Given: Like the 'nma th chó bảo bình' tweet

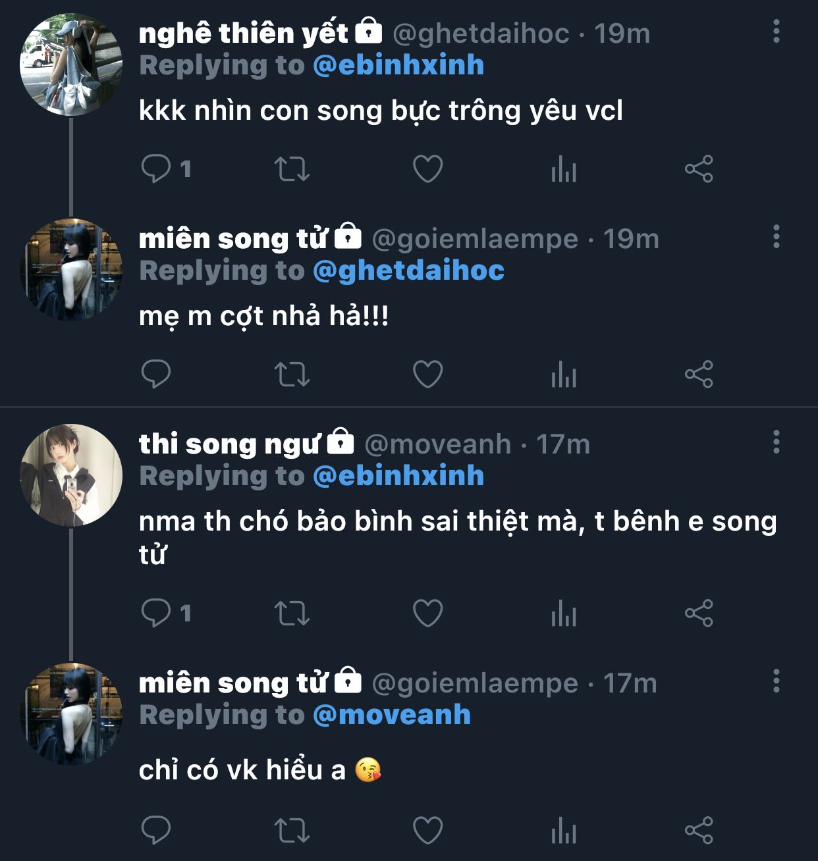Looking at the screenshot, I should pyautogui.click(x=427, y=613).
